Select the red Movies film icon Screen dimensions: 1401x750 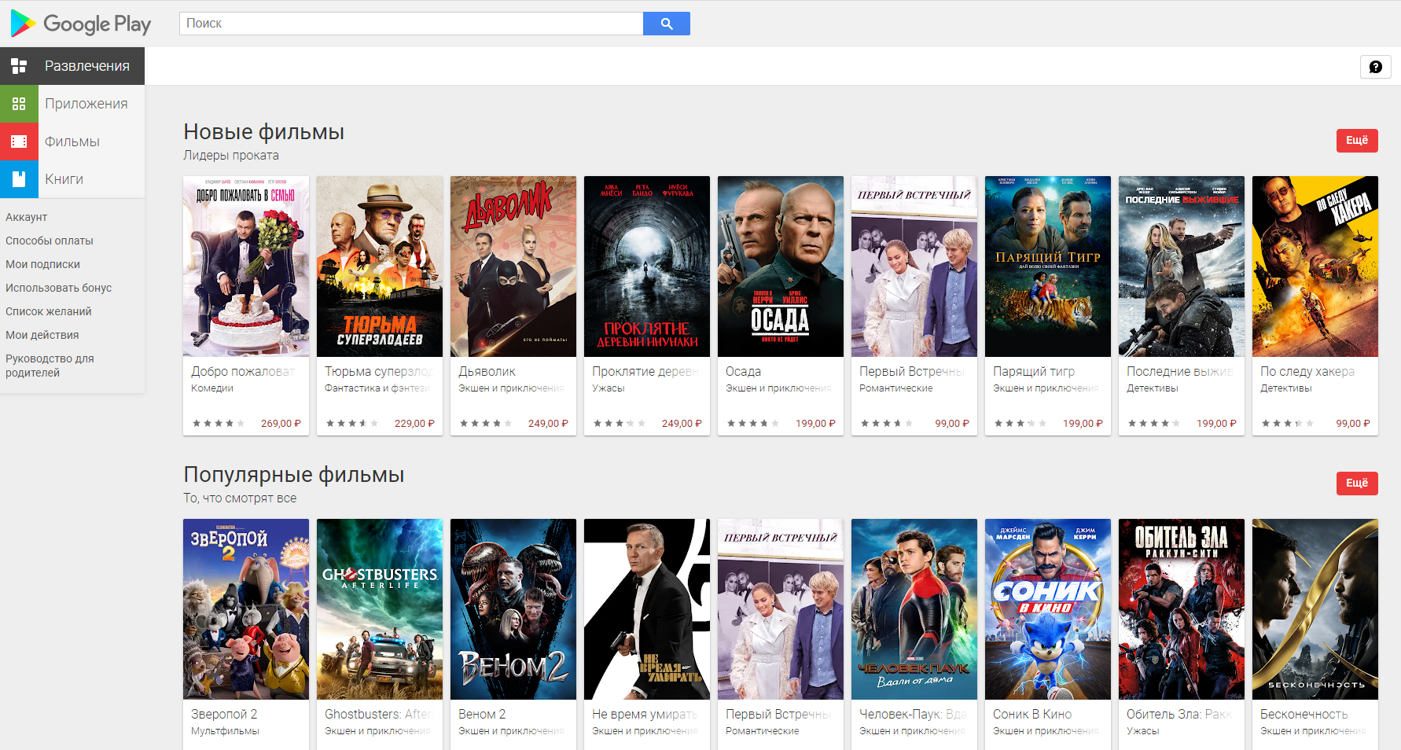(x=19, y=142)
